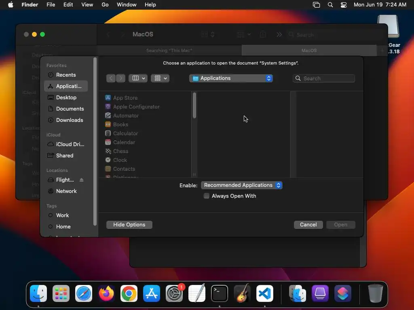Select Clock in the applications list
Image resolution: width=414 pixels, height=310 pixels.
(116, 160)
